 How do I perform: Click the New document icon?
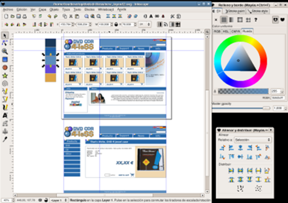click(6, 16)
